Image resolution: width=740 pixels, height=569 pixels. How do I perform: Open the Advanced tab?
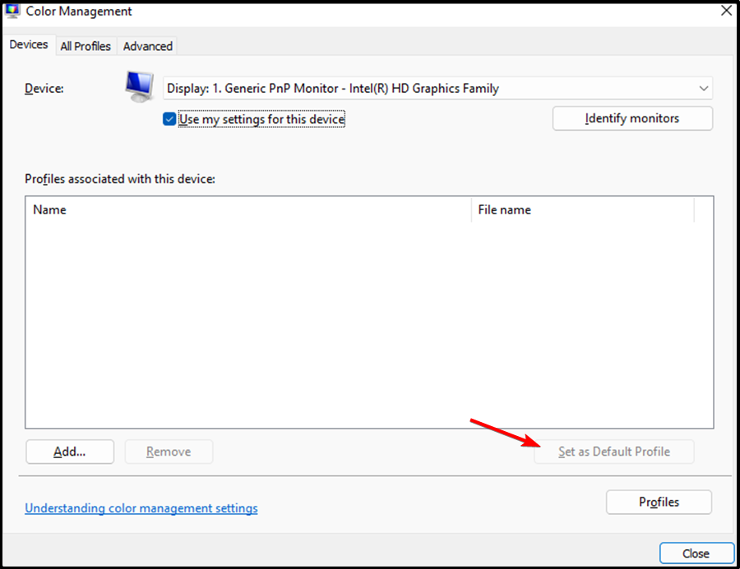point(147,46)
